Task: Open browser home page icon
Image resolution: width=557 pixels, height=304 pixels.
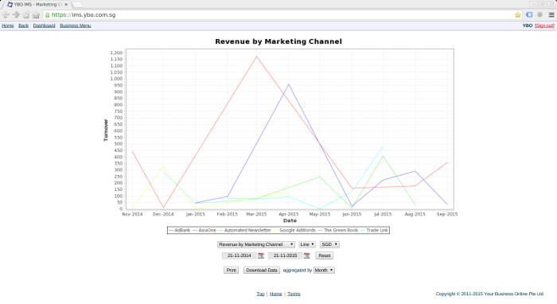Action: click(x=36, y=14)
